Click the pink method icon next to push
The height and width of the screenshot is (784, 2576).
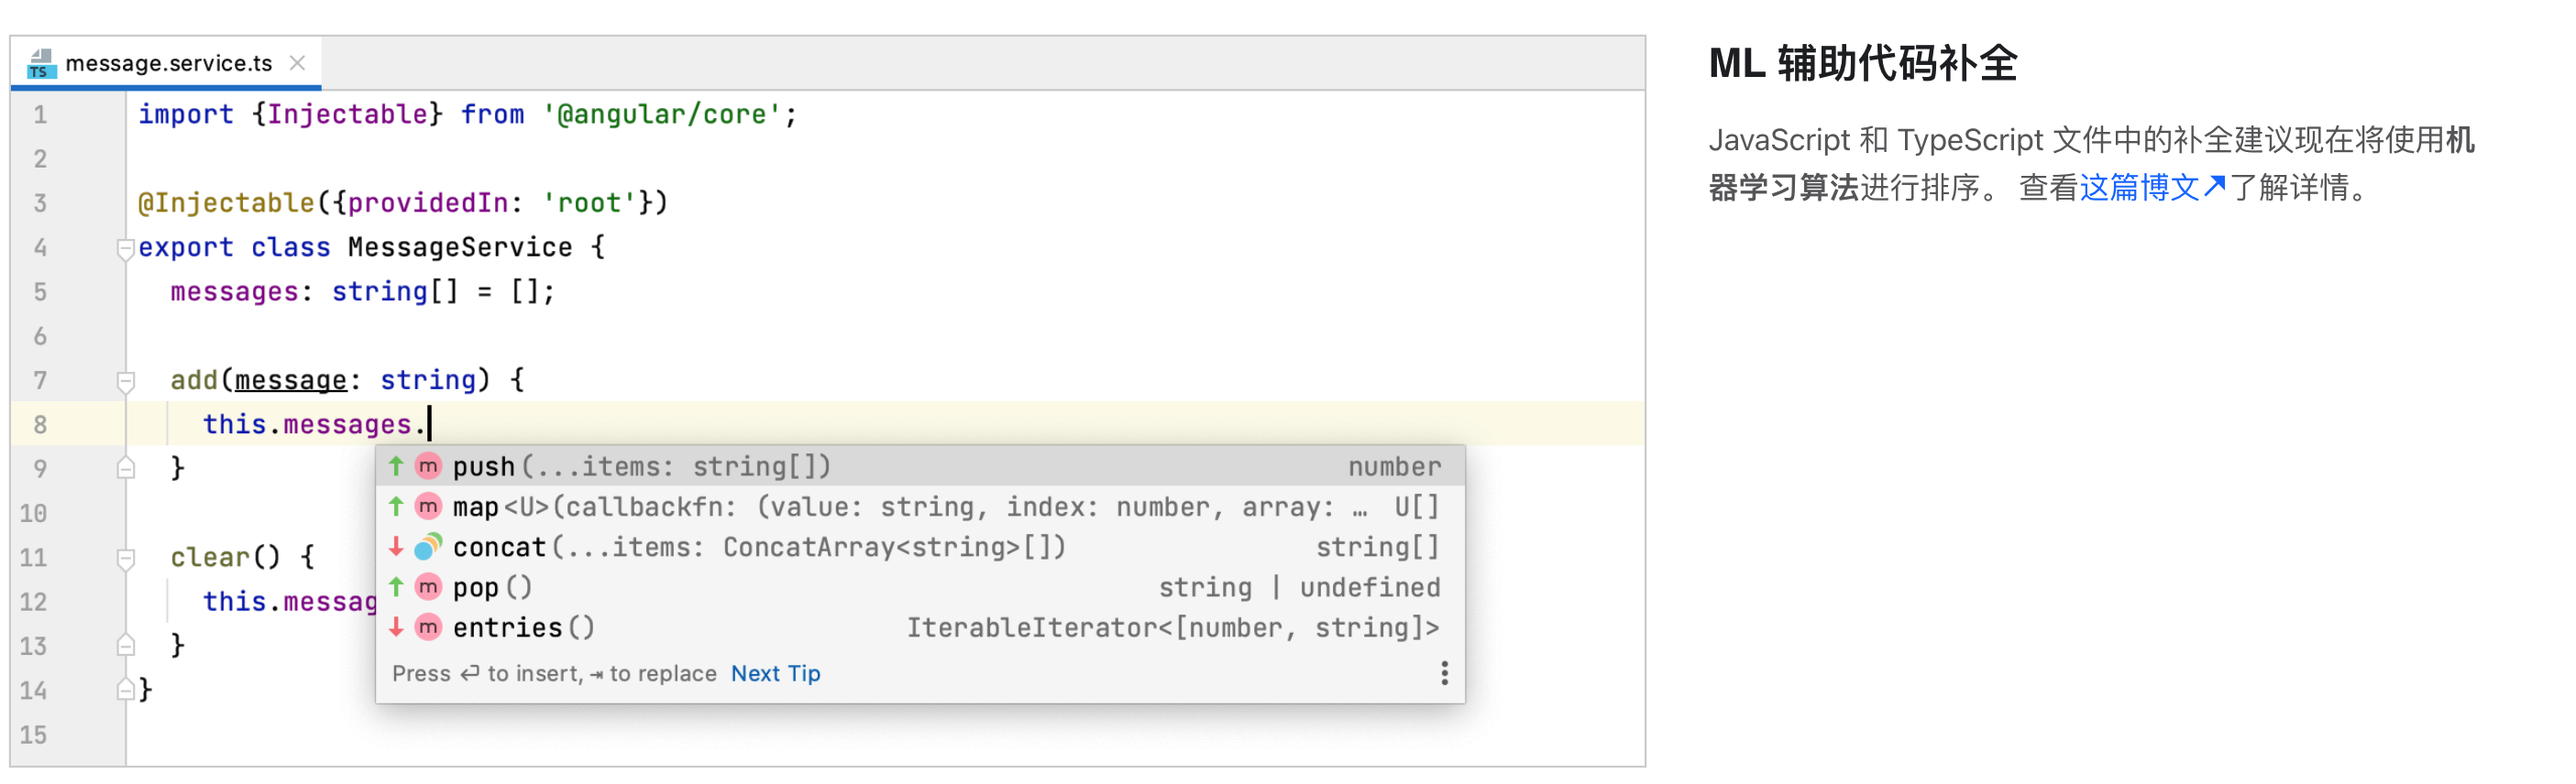[x=427, y=465]
